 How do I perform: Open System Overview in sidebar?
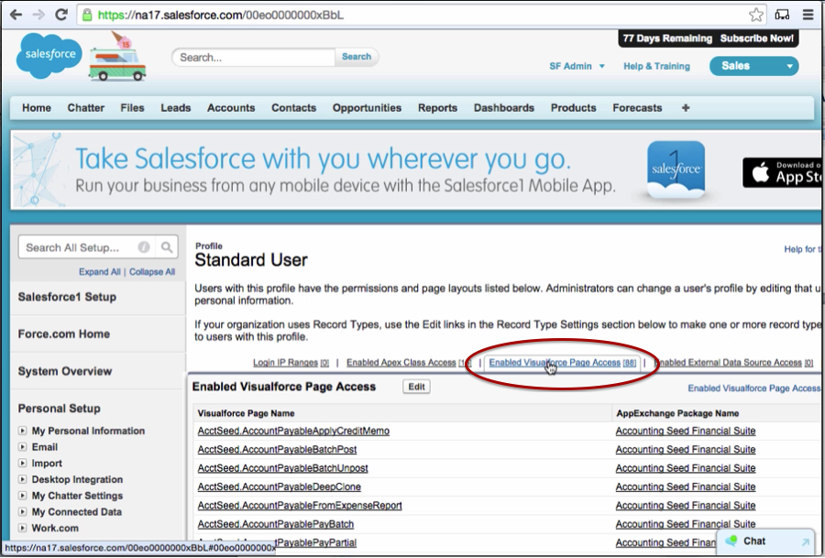coord(65,371)
